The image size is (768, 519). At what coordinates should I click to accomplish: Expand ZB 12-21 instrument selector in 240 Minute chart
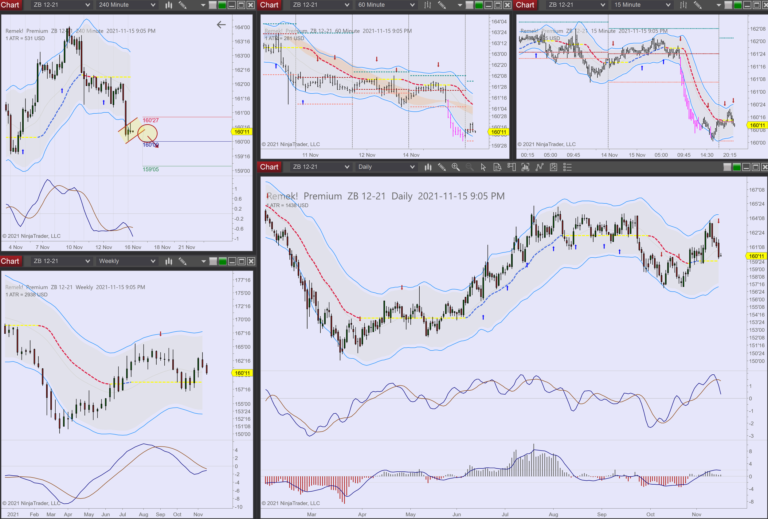coord(61,5)
